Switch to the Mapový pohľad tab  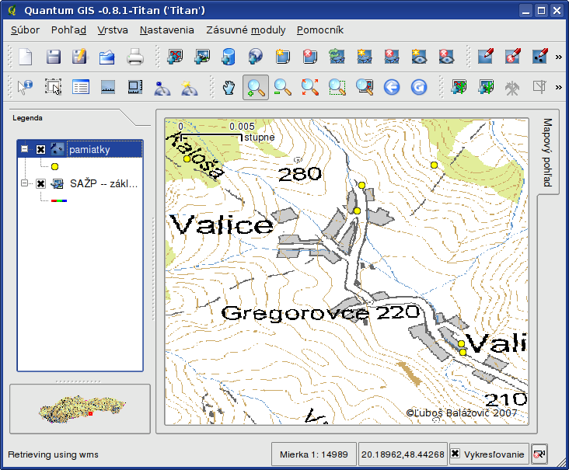[547, 153]
